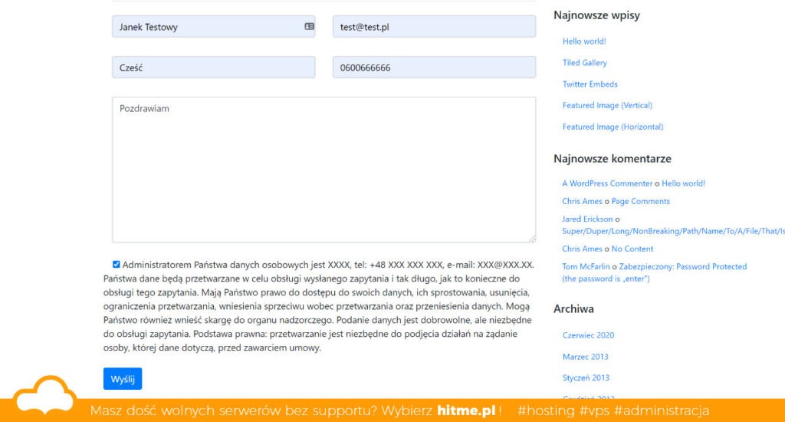
Task: Open the Twitter Embeds post link
Action: (590, 84)
